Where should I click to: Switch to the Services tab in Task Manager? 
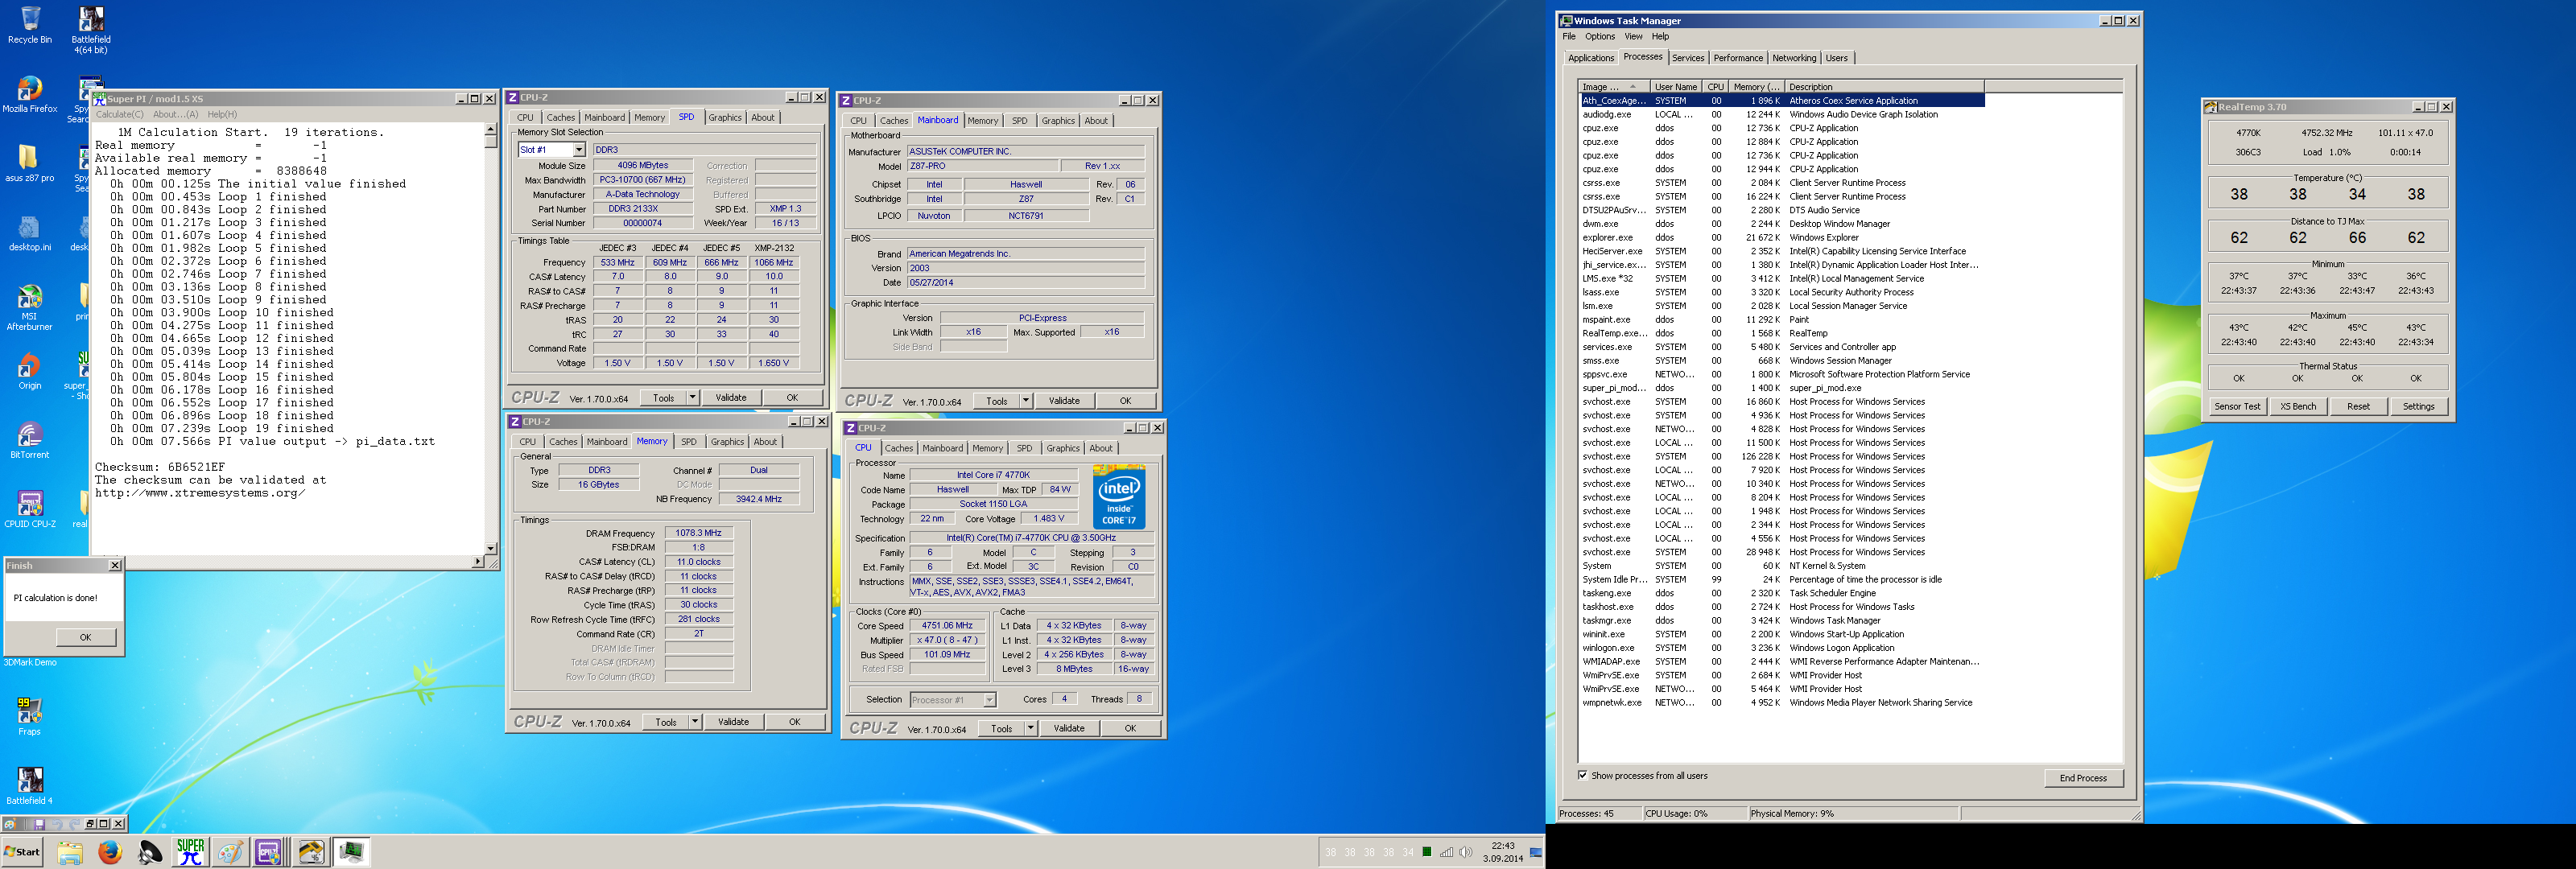tap(1688, 58)
